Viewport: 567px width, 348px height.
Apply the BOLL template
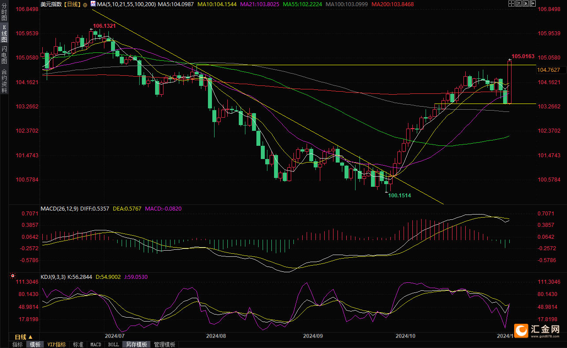pyautogui.click(x=113, y=344)
